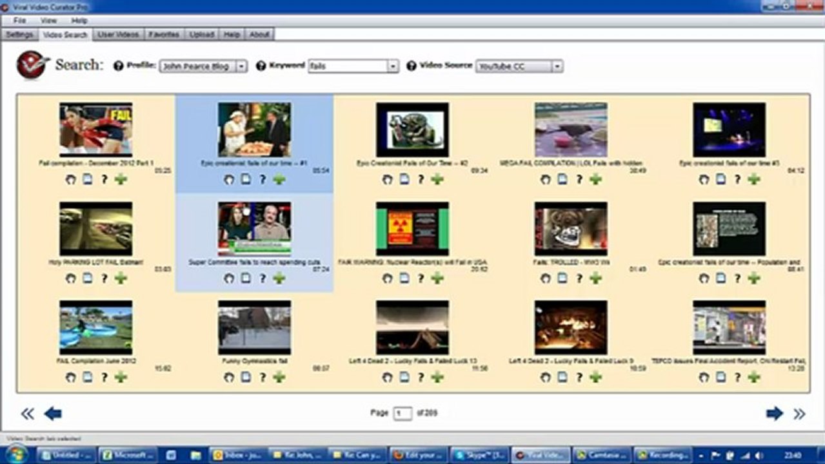Viewport: 825px width, 464px height.
Task: Click question mark under Lucky Fails & Failed Luck 13
Action: pos(421,377)
